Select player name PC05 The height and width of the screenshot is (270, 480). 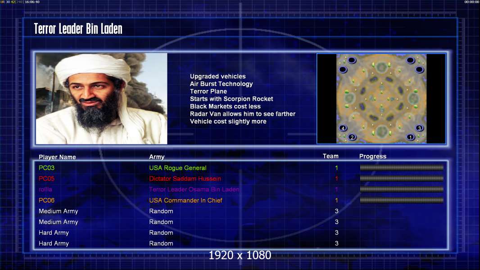click(x=46, y=179)
